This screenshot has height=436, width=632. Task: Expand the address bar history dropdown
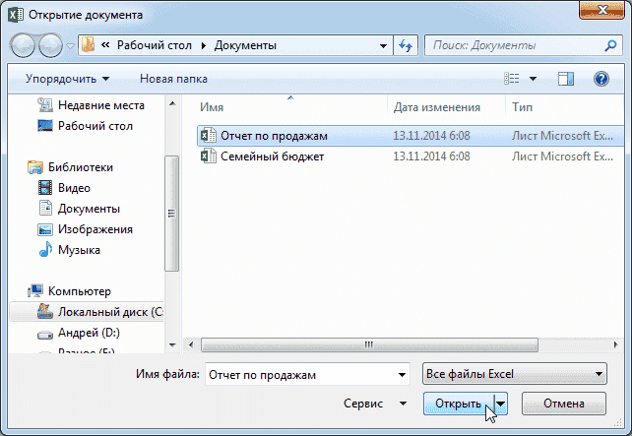click(x=383, y=46)
